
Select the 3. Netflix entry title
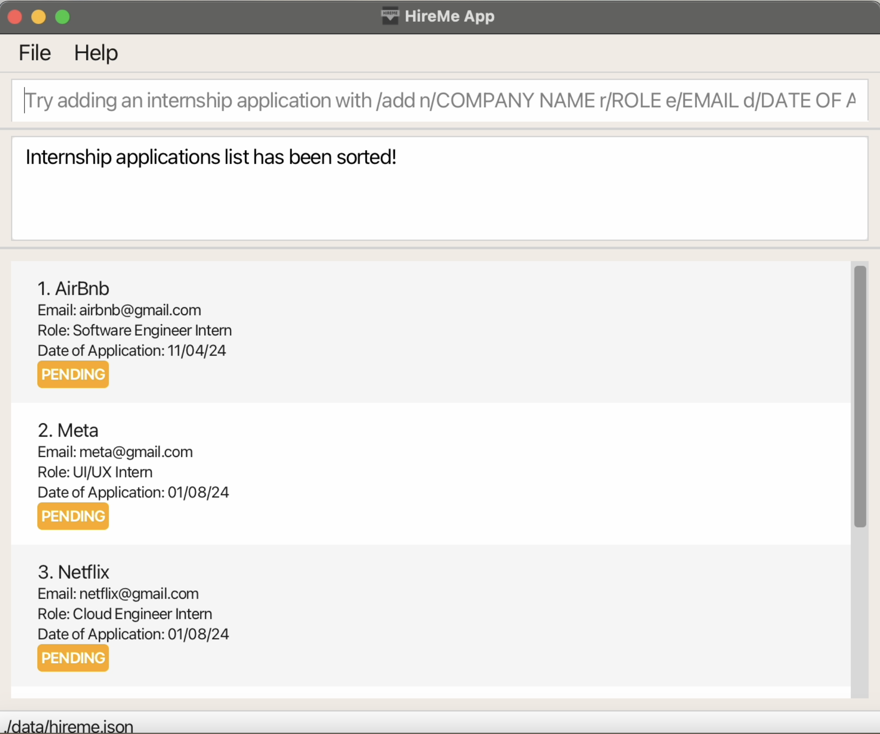click(74, 572)
